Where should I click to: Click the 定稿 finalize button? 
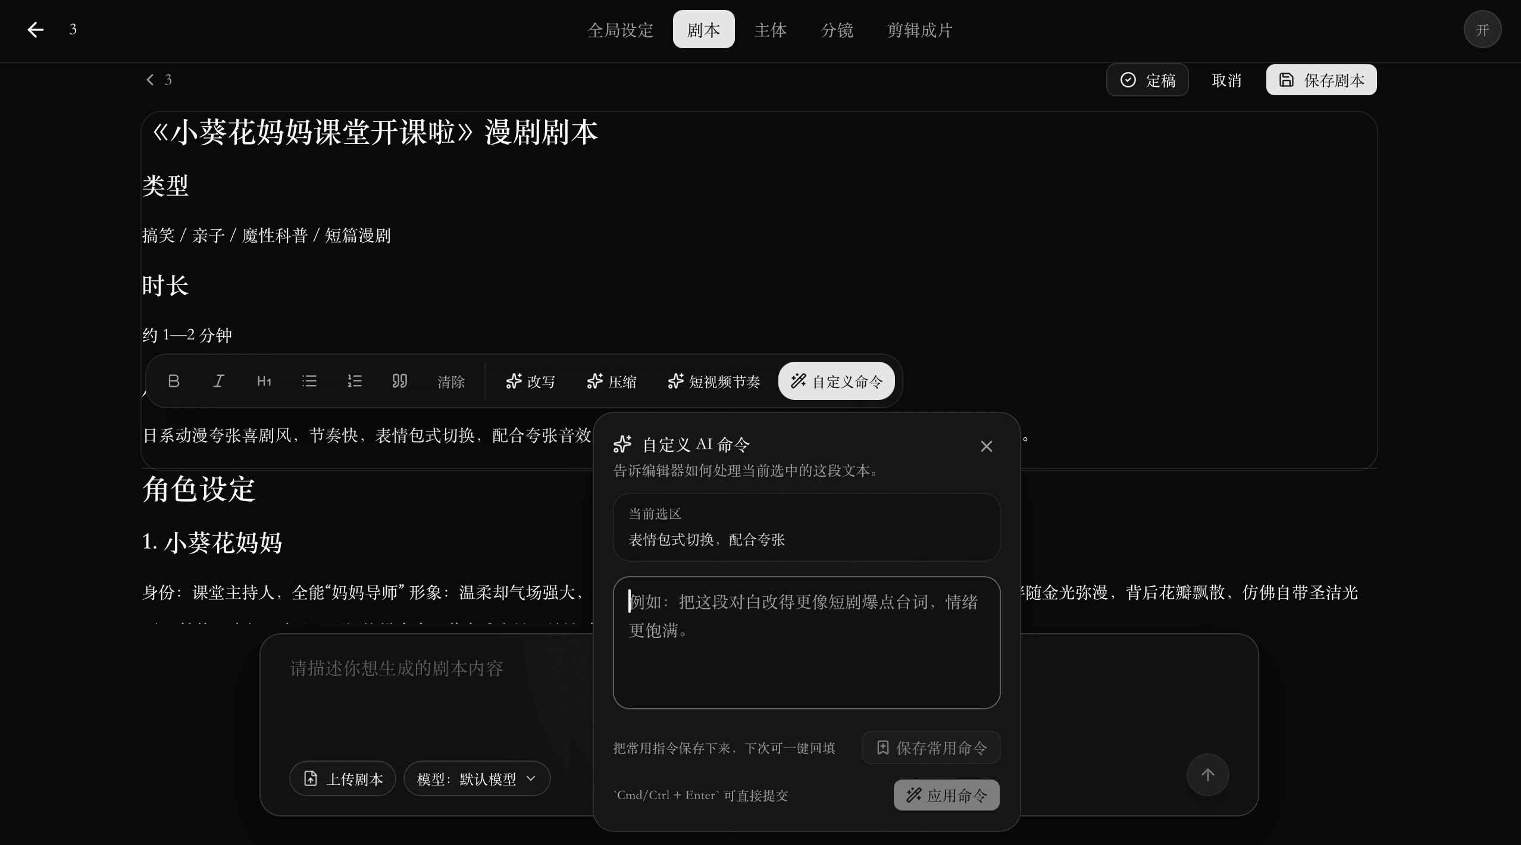click(1147, 80)
